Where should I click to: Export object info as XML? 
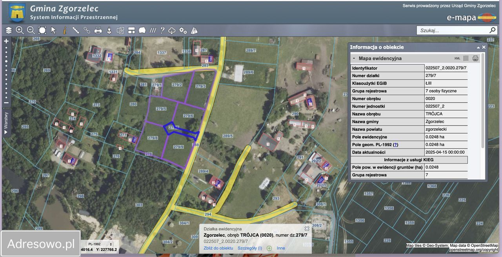coord(457,58)
